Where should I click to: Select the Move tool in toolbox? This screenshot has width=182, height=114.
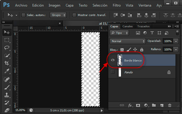pos(7,32)
